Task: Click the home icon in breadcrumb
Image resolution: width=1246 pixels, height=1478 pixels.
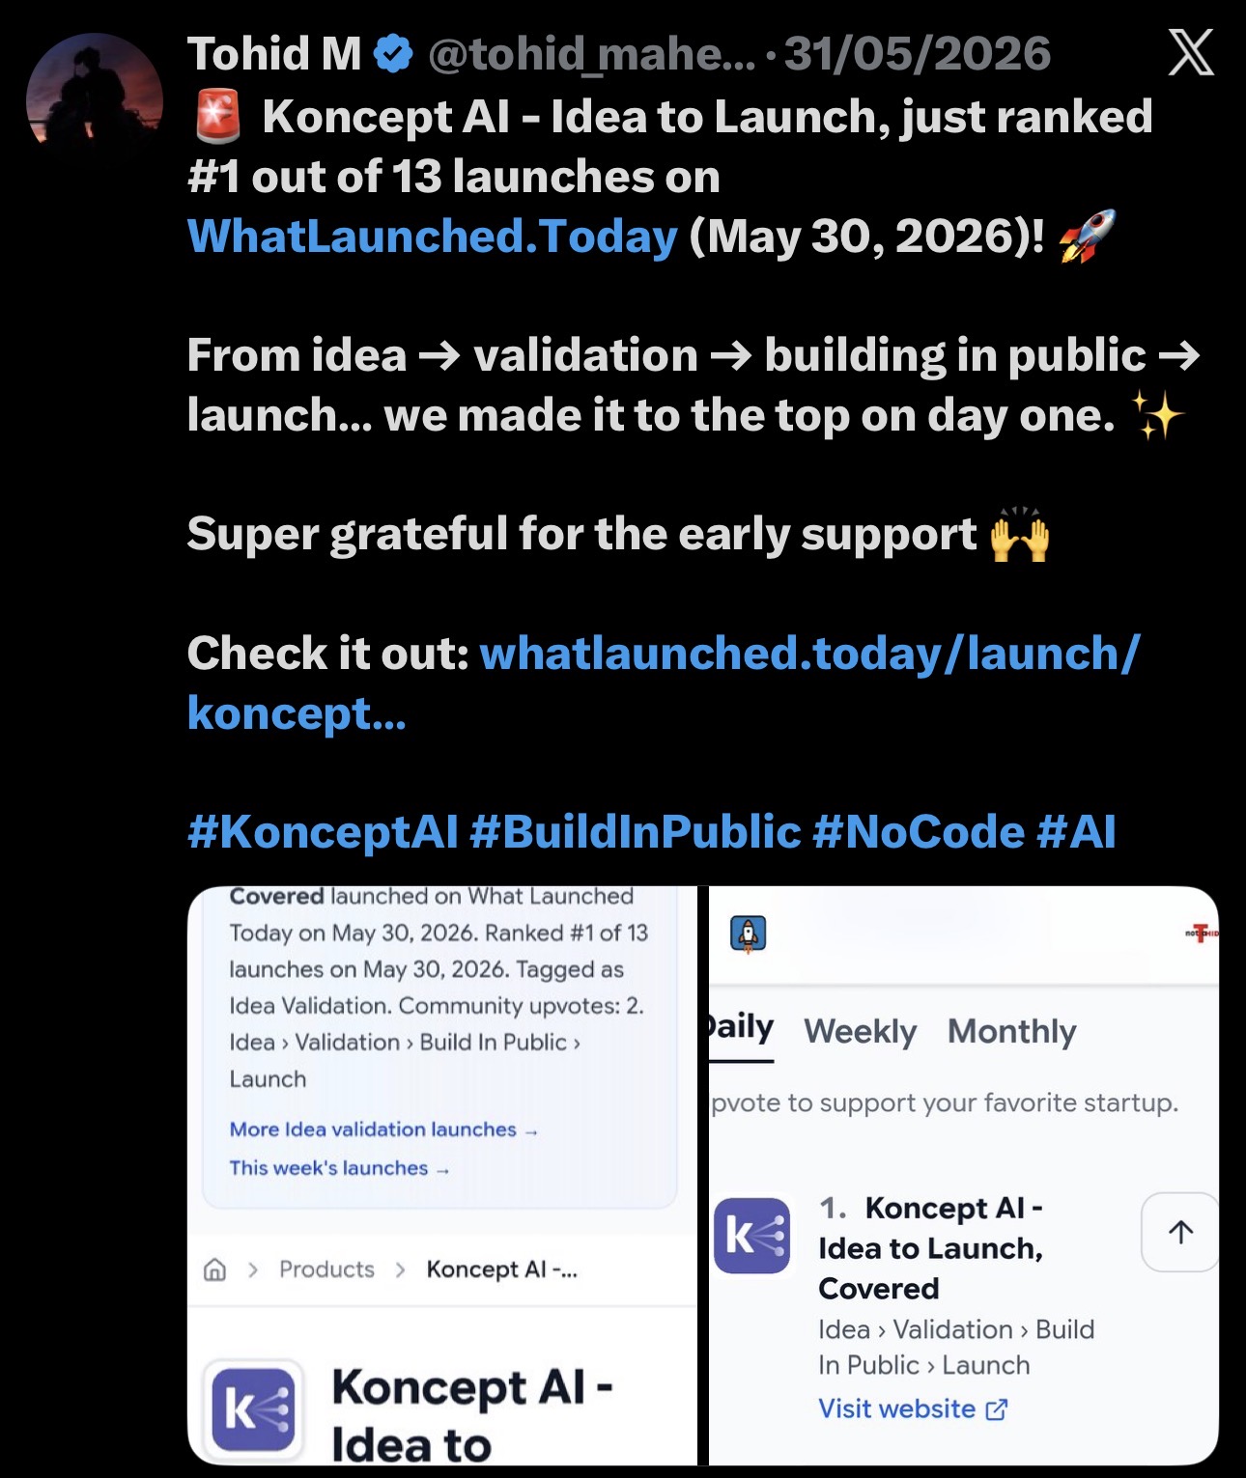Action: click(x=215, y=1269)
